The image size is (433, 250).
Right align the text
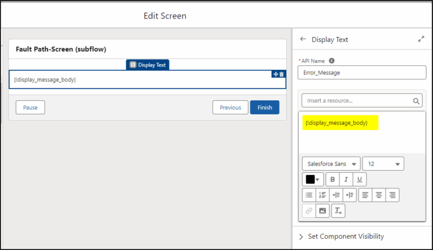pyautogui.click(x=392, y=195)
